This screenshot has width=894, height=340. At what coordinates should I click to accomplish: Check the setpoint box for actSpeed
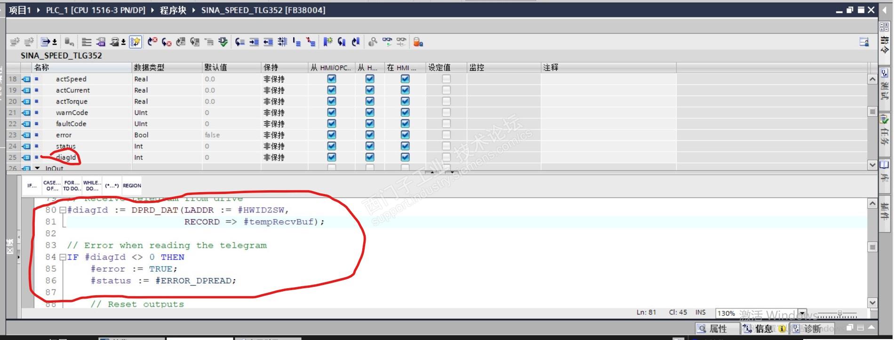[x=446, y=79]
